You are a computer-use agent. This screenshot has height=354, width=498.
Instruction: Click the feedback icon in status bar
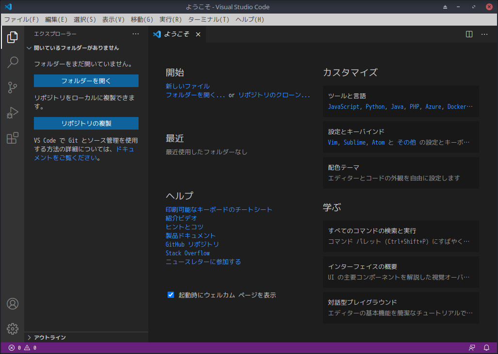point(472,348)
